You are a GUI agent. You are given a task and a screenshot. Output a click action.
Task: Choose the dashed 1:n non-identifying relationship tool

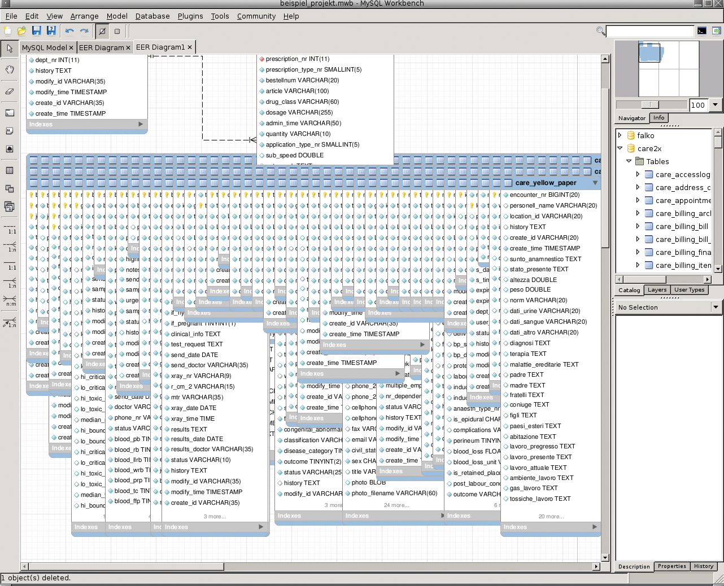10,246
